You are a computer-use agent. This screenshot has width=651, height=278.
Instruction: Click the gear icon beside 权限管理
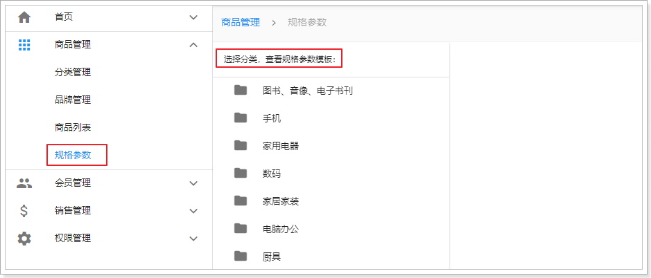pyautogui.click(x=24, y=239)
